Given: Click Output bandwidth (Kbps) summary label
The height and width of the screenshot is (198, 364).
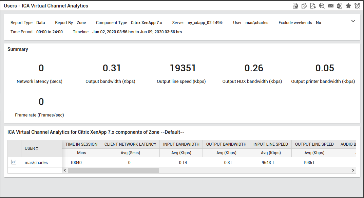Looking at the screenshot, I should click(x=110, y=81).
